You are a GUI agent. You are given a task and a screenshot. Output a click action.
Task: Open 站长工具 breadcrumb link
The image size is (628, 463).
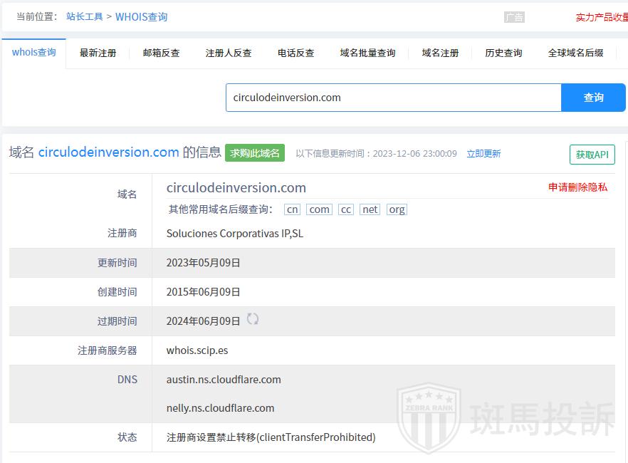(85, 16)
